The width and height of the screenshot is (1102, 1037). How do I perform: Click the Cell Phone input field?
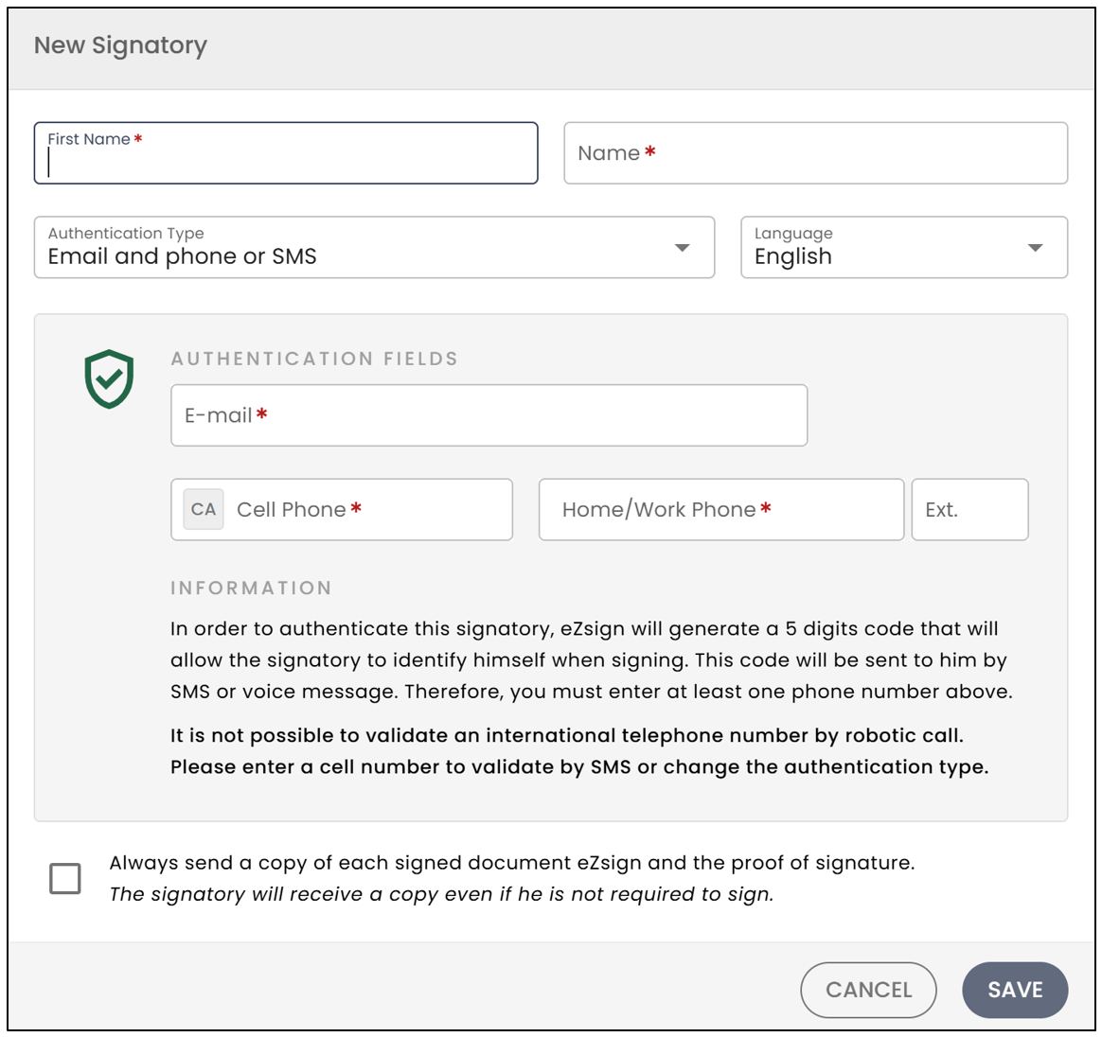(342, 509)
